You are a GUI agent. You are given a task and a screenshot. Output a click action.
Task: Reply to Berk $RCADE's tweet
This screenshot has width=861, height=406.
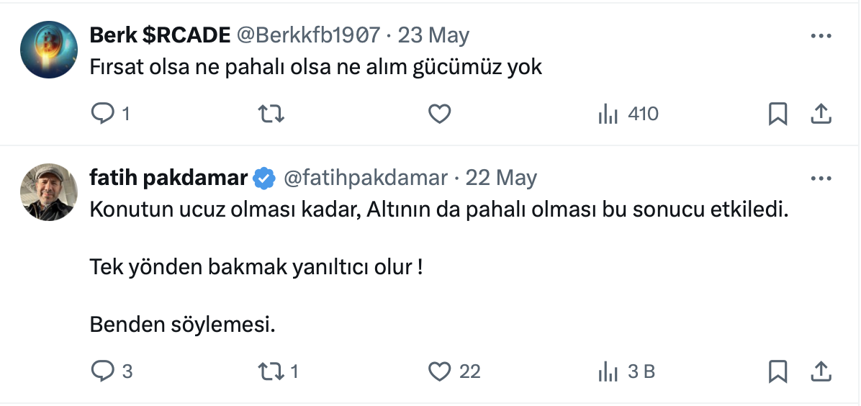tap(102, 114)
